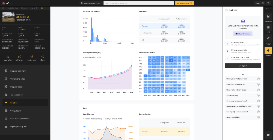Open the 511 Ingram St property photo
This screenshot has width=273, height=140.
[x=8, y=17]
